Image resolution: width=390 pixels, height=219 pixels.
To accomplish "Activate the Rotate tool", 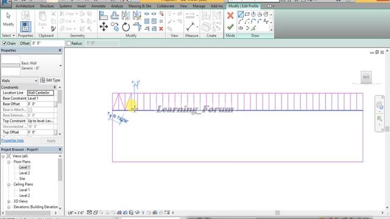I will [x=126, y=27].
